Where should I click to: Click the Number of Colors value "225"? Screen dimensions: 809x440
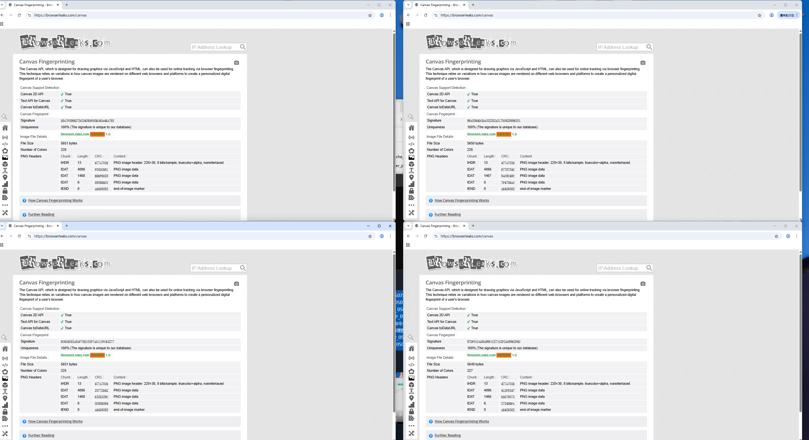64,370
